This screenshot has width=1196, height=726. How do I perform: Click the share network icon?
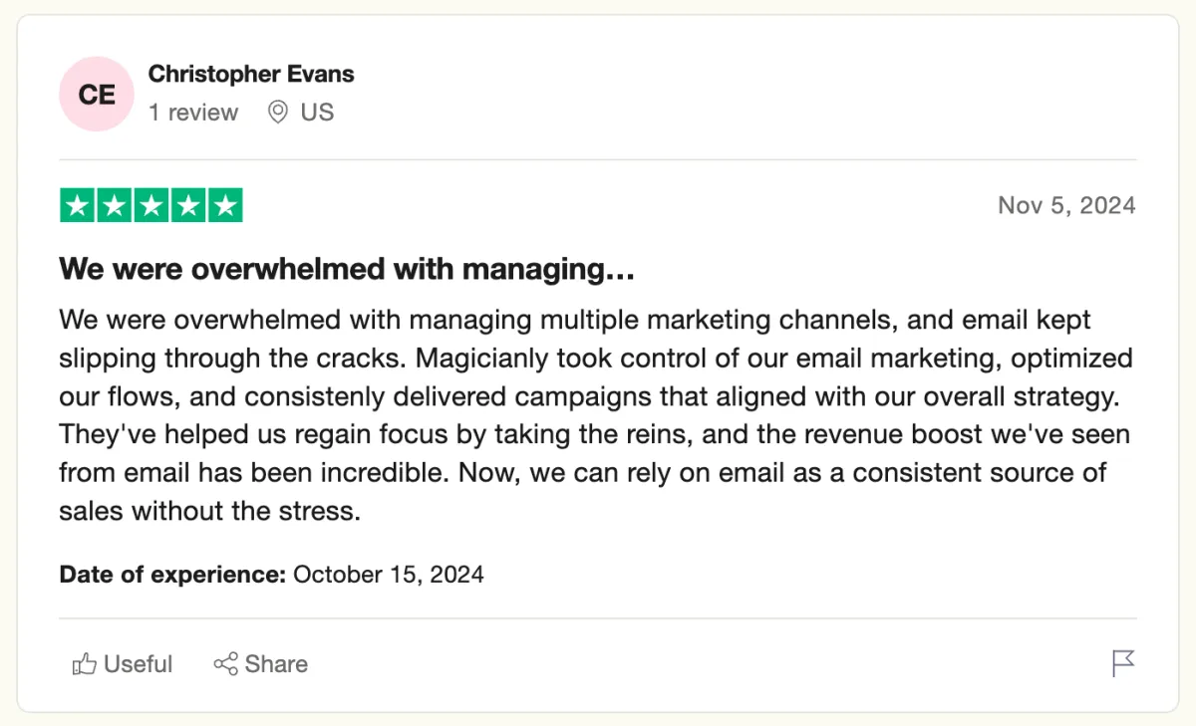[225, 664]
